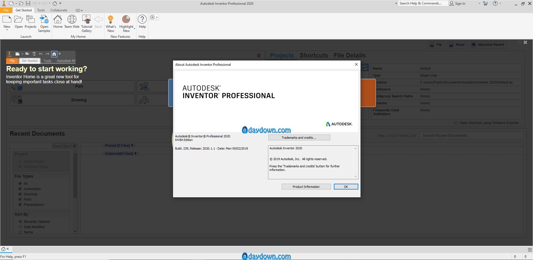Click quick access Home icon
The width and height of the screenshot is (533, 260).
click(x=55, y=3)
